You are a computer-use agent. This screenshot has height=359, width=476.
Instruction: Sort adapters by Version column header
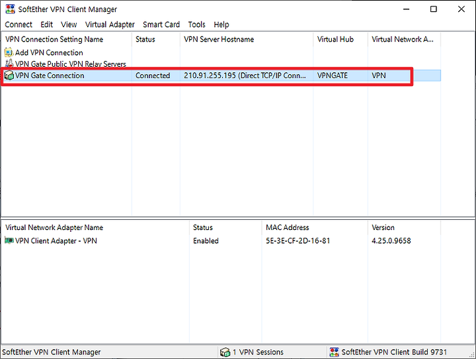point(404,227)
